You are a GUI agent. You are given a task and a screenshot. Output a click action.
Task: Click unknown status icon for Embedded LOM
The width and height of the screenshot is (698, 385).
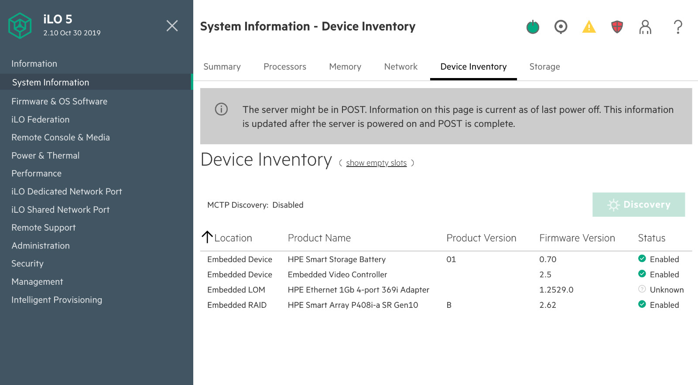click(642, 289)
